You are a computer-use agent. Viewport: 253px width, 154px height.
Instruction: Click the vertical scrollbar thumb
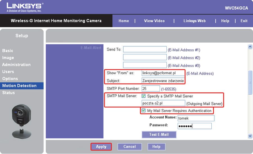click(x=250, y=83)
